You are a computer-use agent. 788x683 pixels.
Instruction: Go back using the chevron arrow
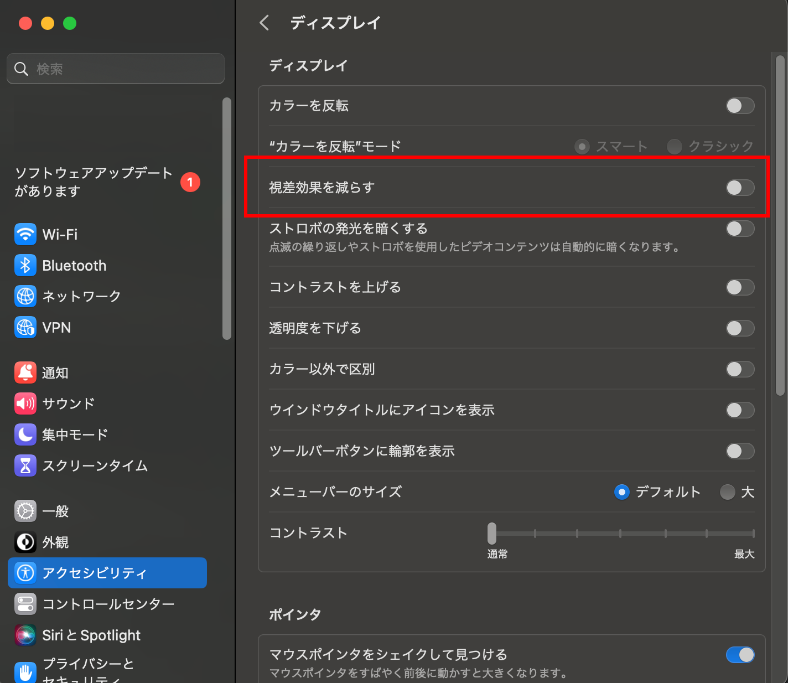point(264,23)
